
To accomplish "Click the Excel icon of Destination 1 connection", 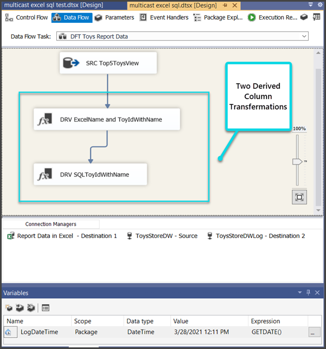I will [11, 236].
